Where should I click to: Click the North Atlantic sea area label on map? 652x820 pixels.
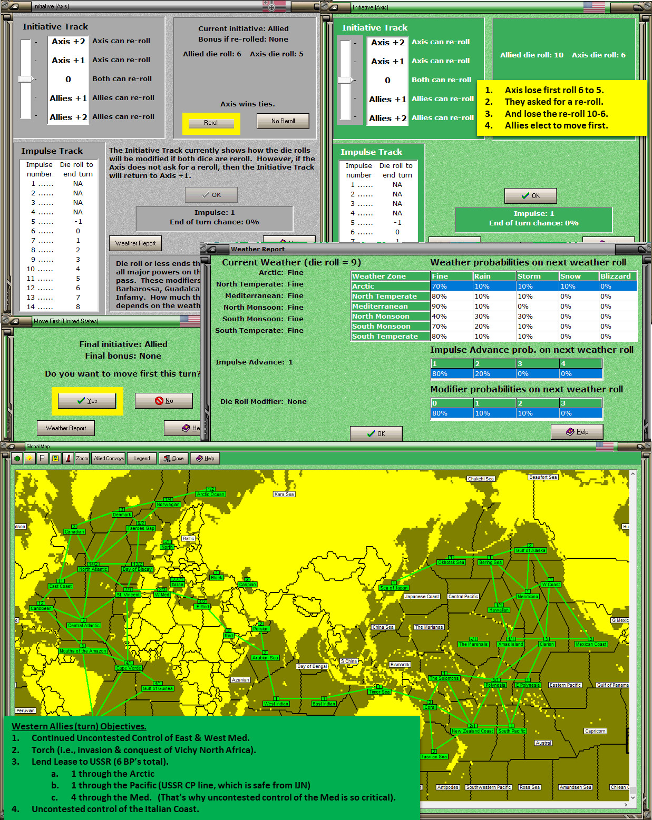click(93, 569)
